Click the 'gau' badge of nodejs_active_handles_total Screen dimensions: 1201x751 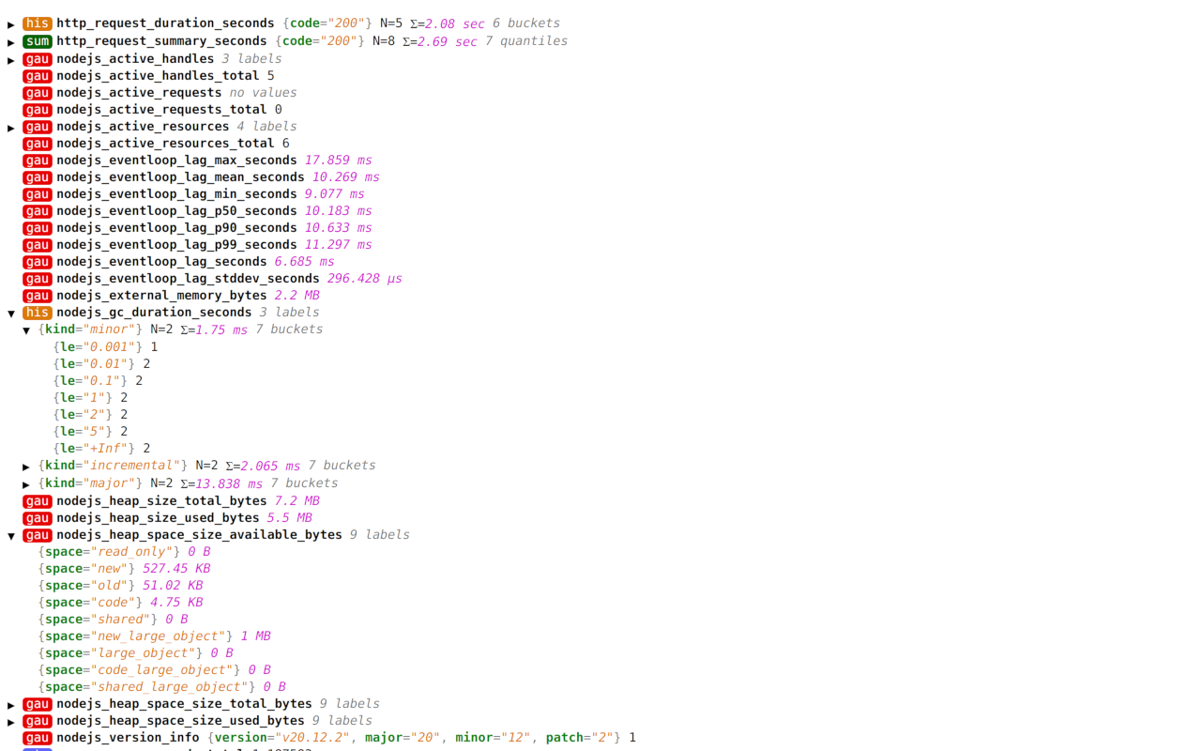38,76
